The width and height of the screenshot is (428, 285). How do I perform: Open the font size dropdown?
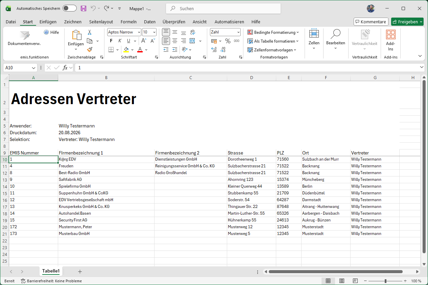tap(154, 32)
